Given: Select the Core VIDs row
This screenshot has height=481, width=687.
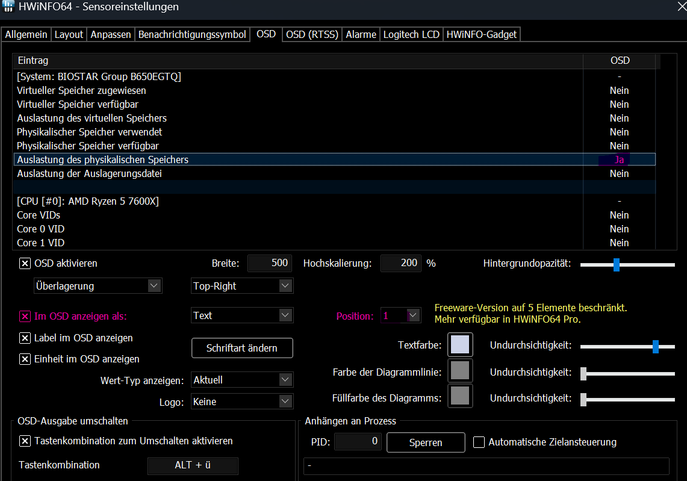Looking at the screenshot, I should pyautogui.click(x=334, y=216).
